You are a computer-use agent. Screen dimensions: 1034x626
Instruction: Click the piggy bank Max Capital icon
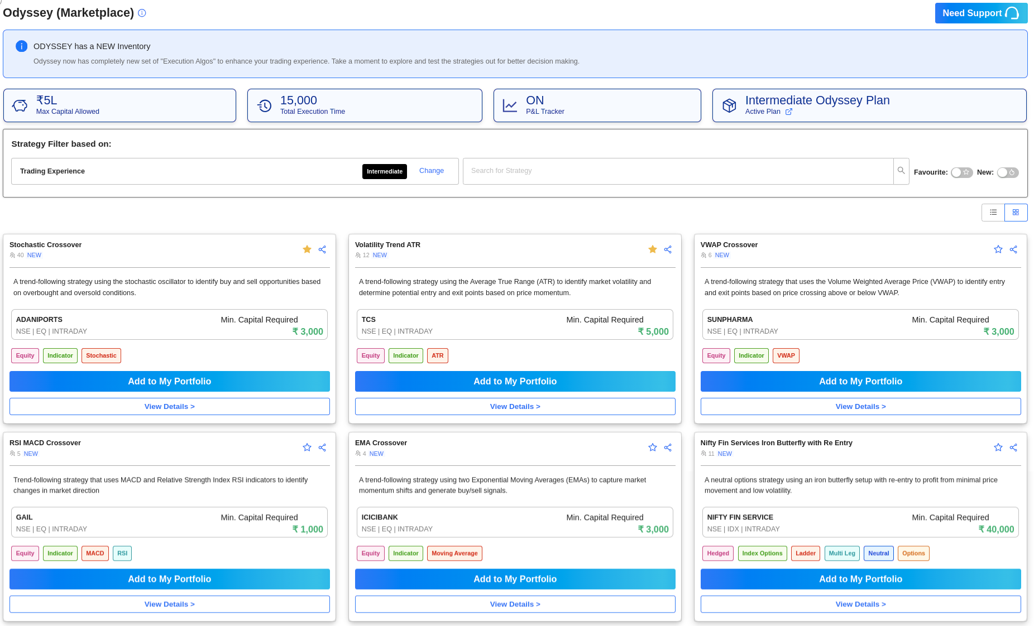[20, 105]
